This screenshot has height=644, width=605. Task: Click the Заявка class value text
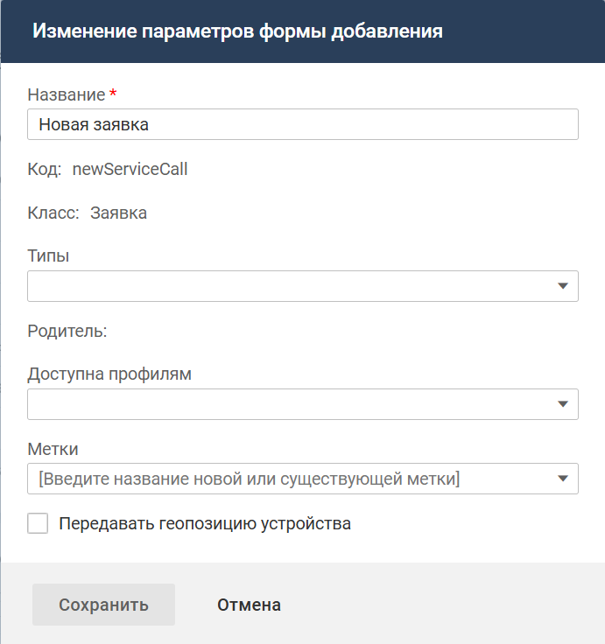point(118,213)
